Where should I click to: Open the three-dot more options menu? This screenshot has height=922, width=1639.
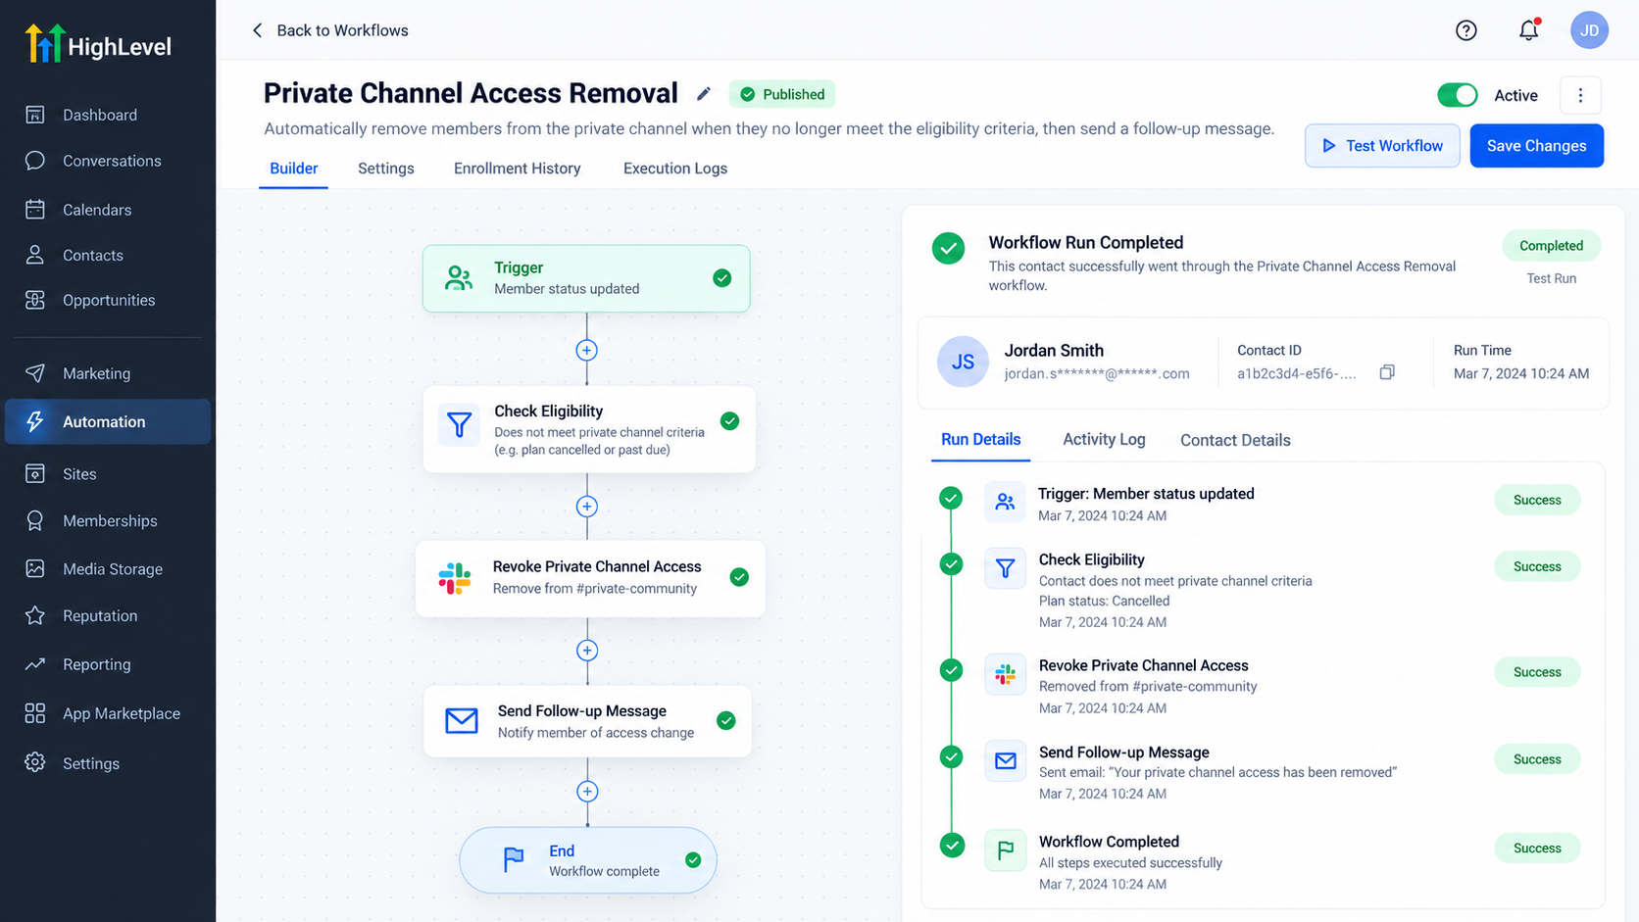(x=1579, y=95)
